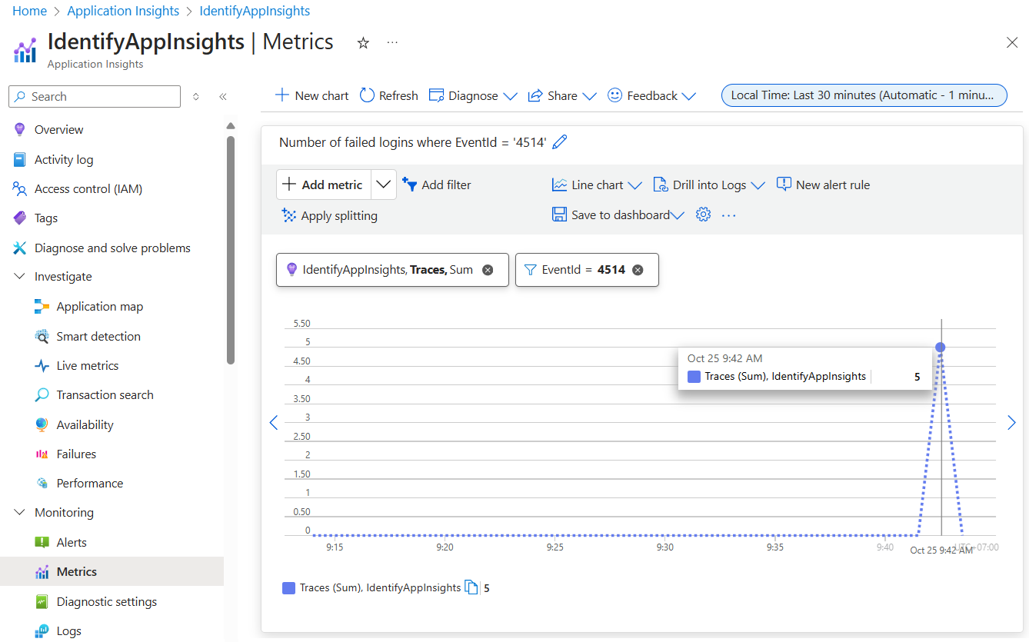Collapse the sidebar menu with double chevron

click(223, 97)
